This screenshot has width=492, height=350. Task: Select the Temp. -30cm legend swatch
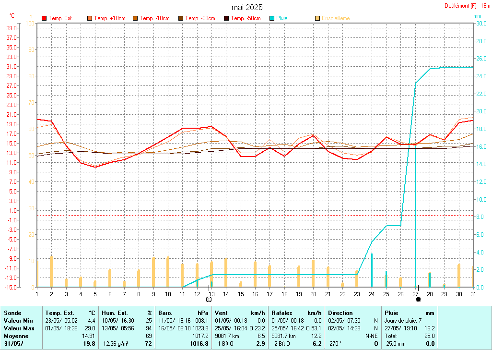(181, 18)
